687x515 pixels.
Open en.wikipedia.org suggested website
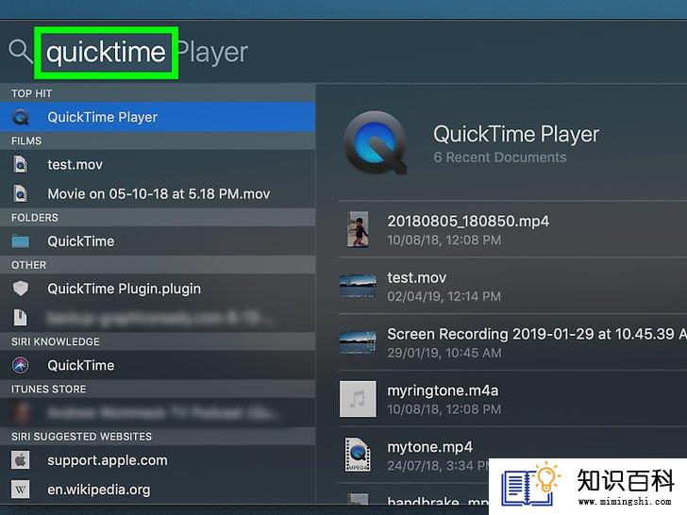click(x=158, y=490)
